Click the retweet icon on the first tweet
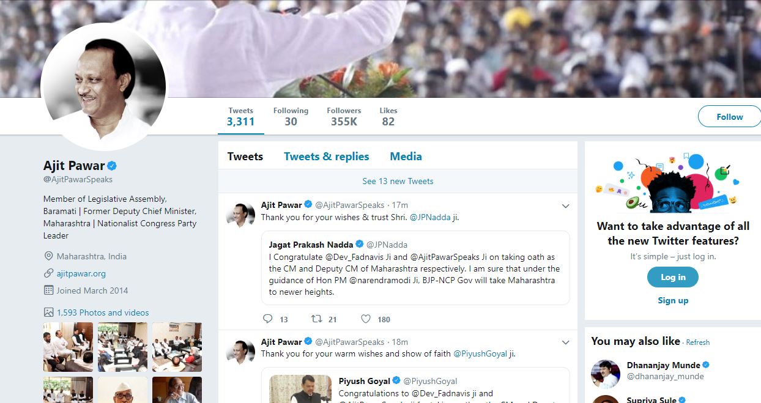761x403 pixels. coord(316,319)
